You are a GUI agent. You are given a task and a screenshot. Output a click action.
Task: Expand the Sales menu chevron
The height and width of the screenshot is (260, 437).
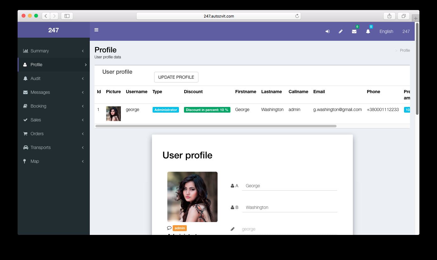point(83,120)
